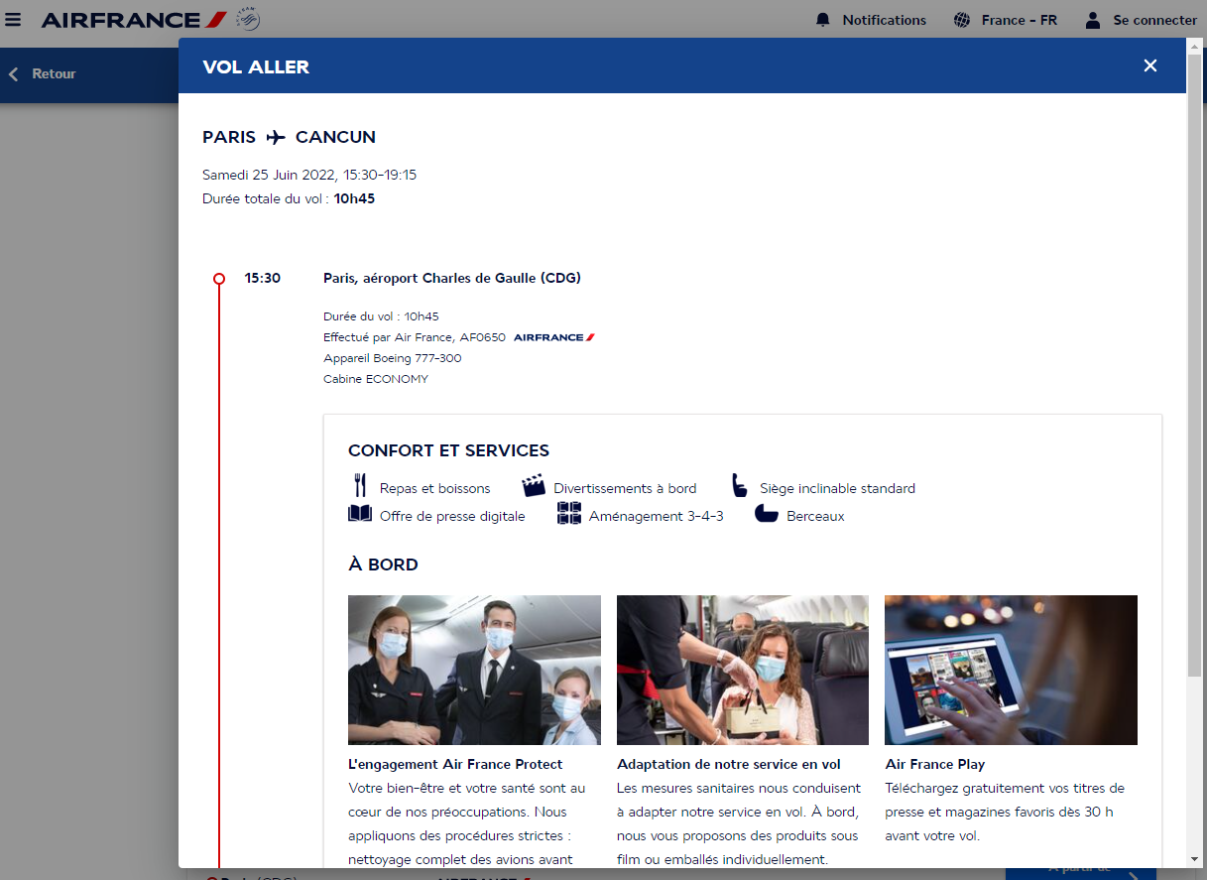1207x880 pixels.
Task: Open the Air France Play tablet photo
Action: coord(1011,670)
